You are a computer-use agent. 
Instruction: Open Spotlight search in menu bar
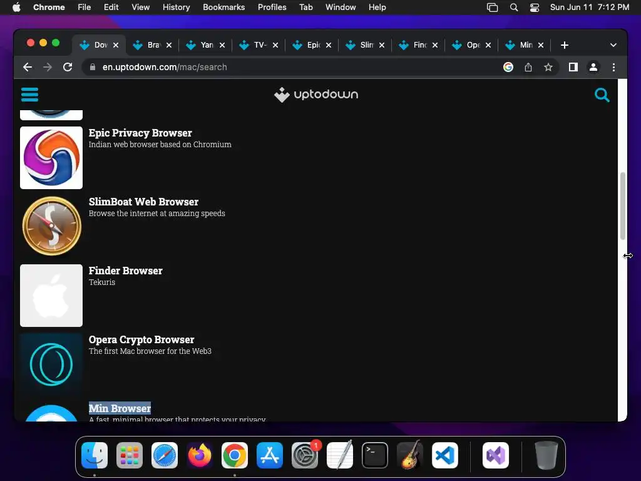[514, 8]
